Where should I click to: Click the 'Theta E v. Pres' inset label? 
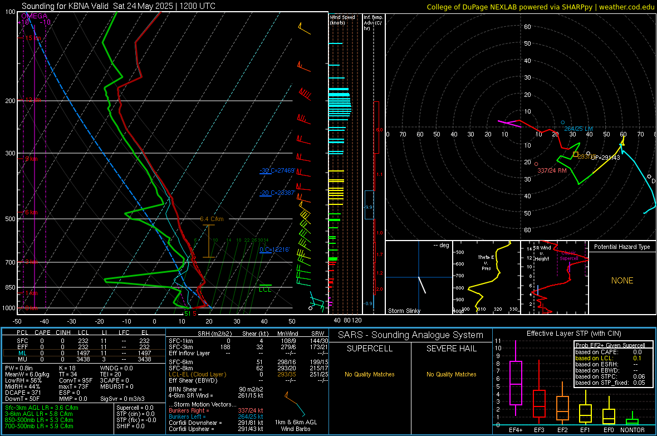click(486, 262)
